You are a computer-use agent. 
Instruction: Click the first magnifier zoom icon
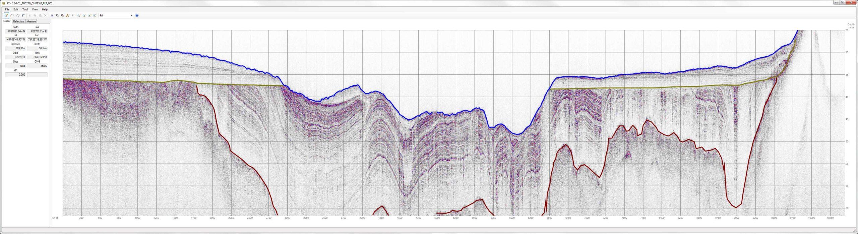79,15
